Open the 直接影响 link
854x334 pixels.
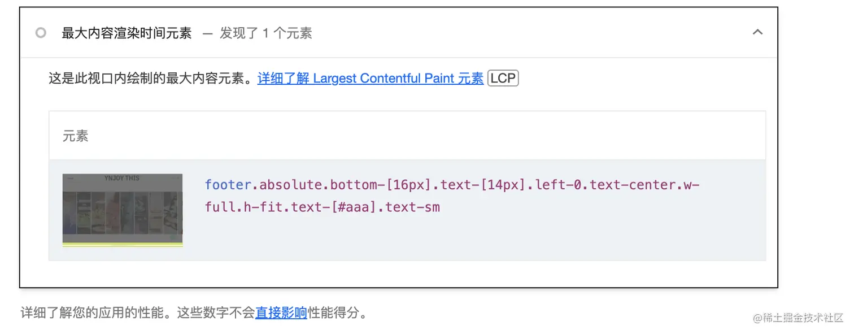(x=281, y=313)
